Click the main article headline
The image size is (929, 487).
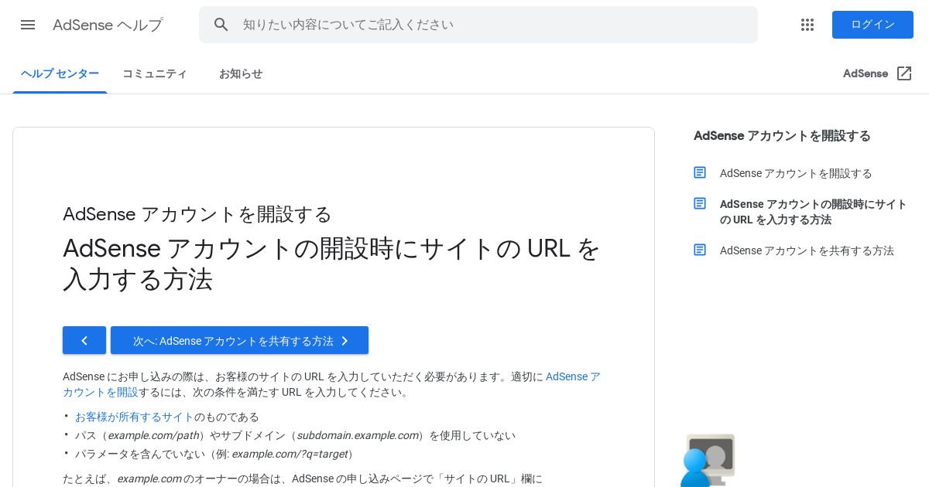tap(331, 264)
